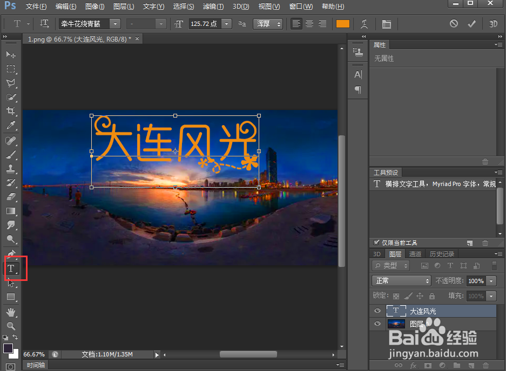506x371 pixels.
Task: Open the 滤镜 menu
Action: [x=213, y=6]
